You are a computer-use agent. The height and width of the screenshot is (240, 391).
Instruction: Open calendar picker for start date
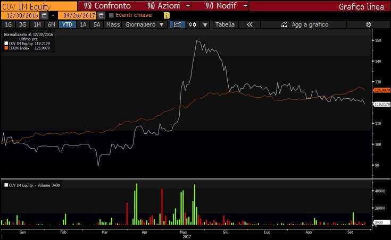click(44, 15)
